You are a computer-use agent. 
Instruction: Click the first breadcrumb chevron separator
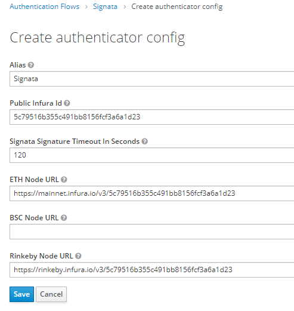coord(86,7)
